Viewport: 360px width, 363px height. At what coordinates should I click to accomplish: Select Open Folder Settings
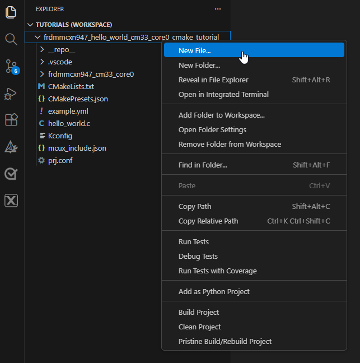pos(254,129)
